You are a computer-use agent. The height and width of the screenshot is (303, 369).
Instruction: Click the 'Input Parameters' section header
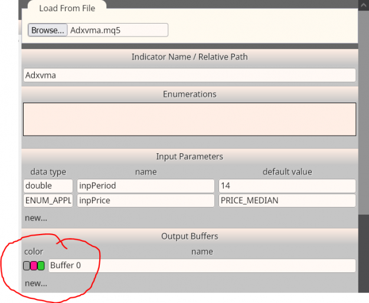(190, 157)
